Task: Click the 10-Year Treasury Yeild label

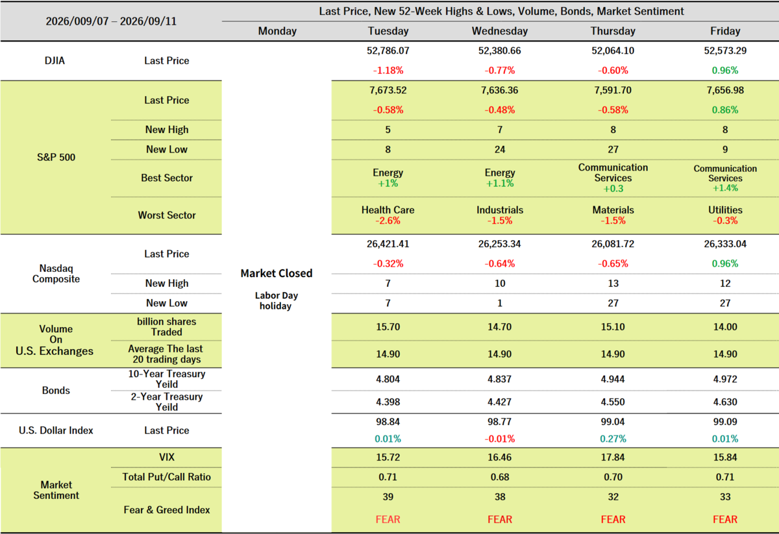Action: coord(167,379)
